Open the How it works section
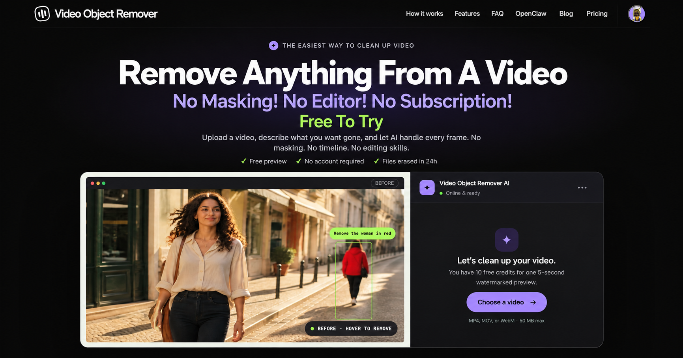 [x=425, y=14]
